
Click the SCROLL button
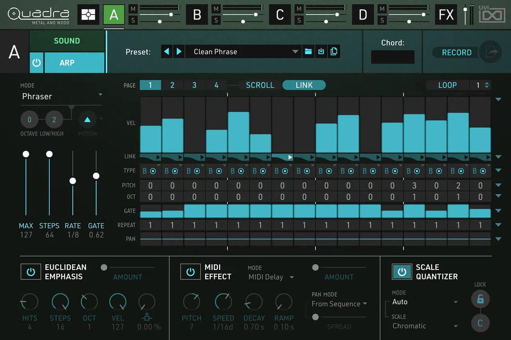click(260, 85)
